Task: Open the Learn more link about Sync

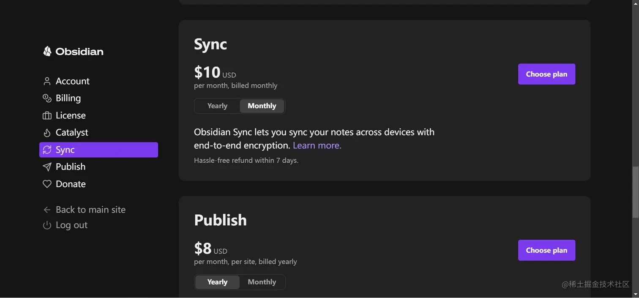Action: pos(317,145)
